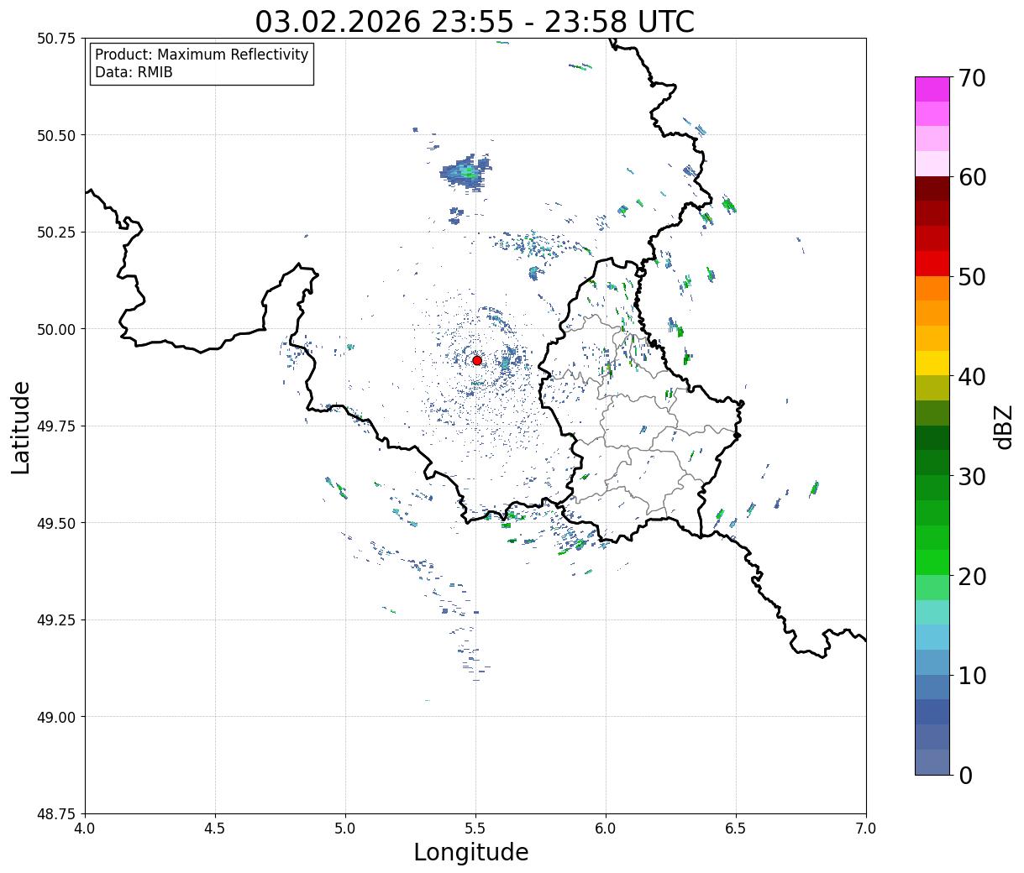Click latitude tick label 50.50
The height and width of the screenshot is (873, 1024).
(x=56, y=135)
